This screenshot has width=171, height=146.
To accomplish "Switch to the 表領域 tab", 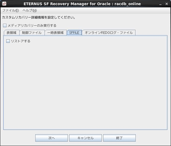I will pos(12,33).
